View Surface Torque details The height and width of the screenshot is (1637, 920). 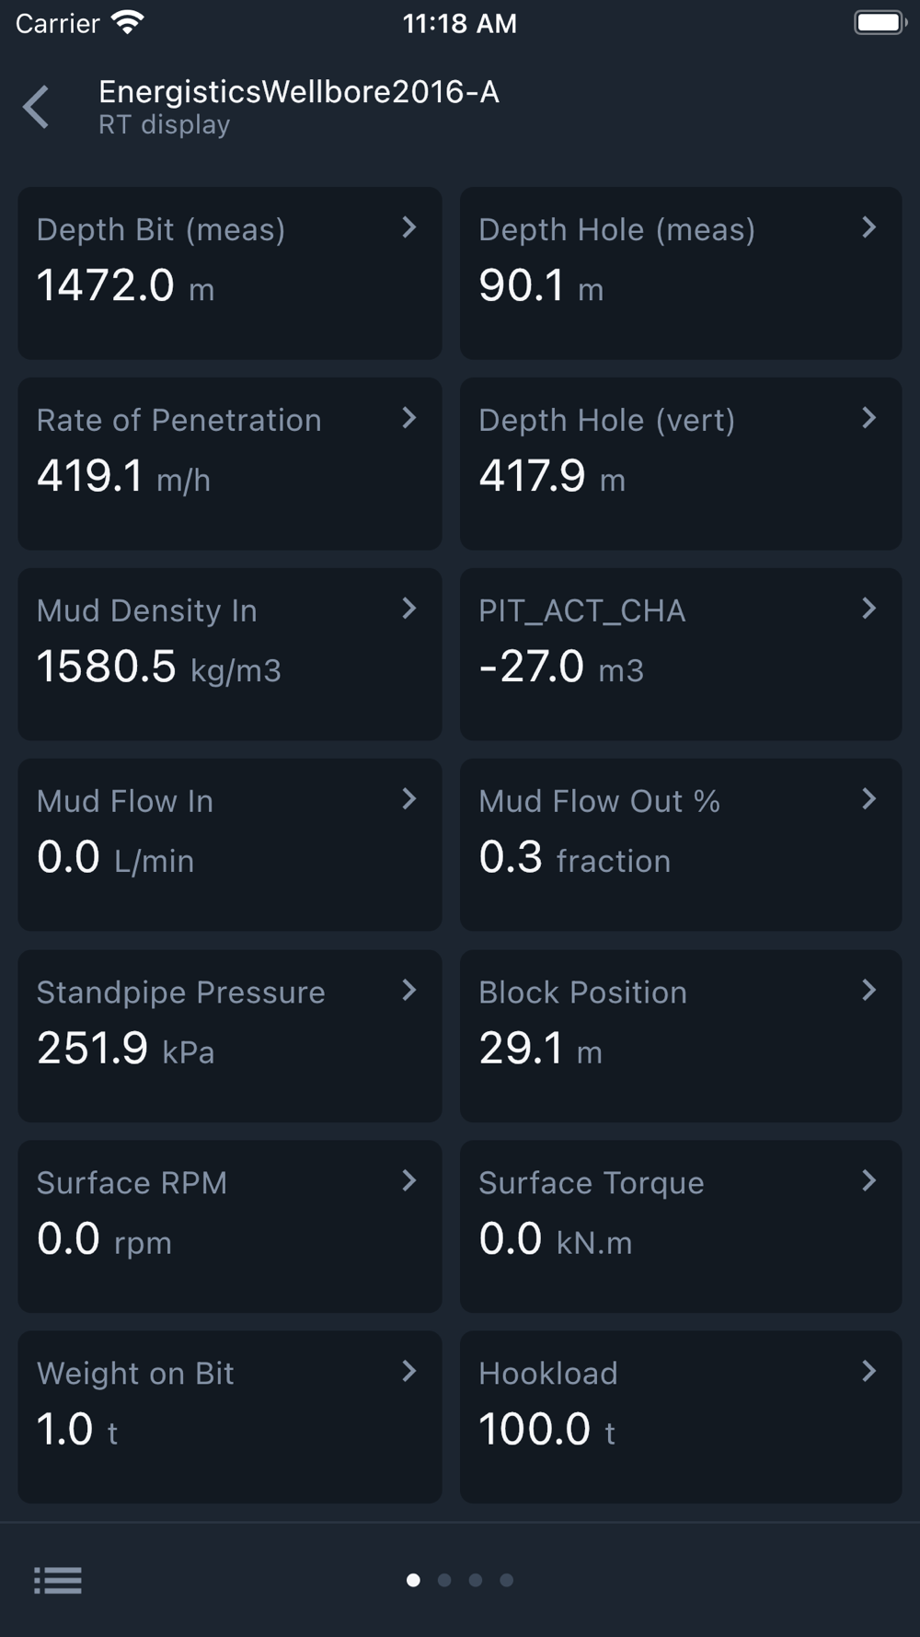point(680,1226)
